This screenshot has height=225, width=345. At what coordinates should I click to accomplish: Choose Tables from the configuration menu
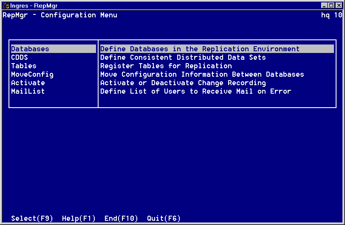coord(24,66)
